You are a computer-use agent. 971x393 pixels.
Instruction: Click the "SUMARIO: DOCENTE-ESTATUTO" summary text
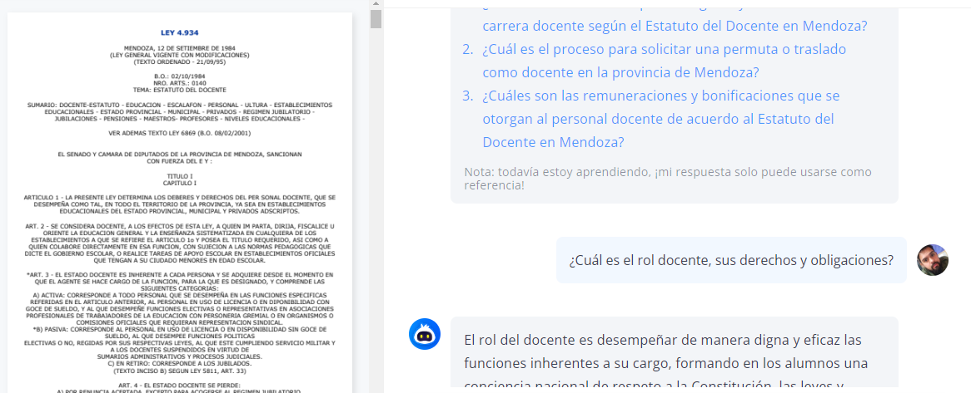180,111
